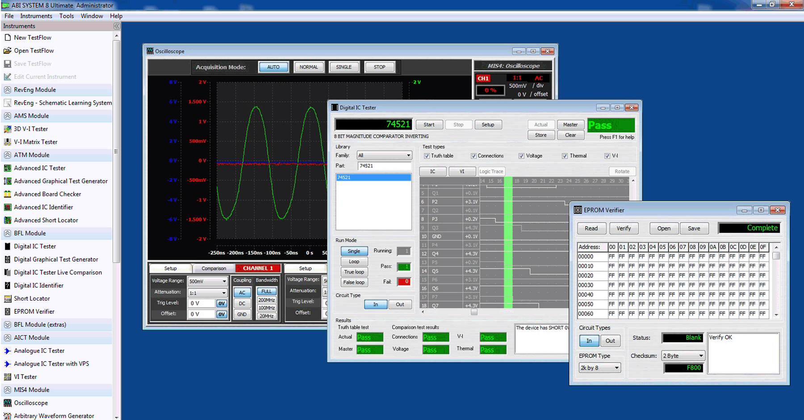This screenshot has width=804, height=420.
Task: Click the Instruments panel scrollbar thumb
Action: (116, 152)
